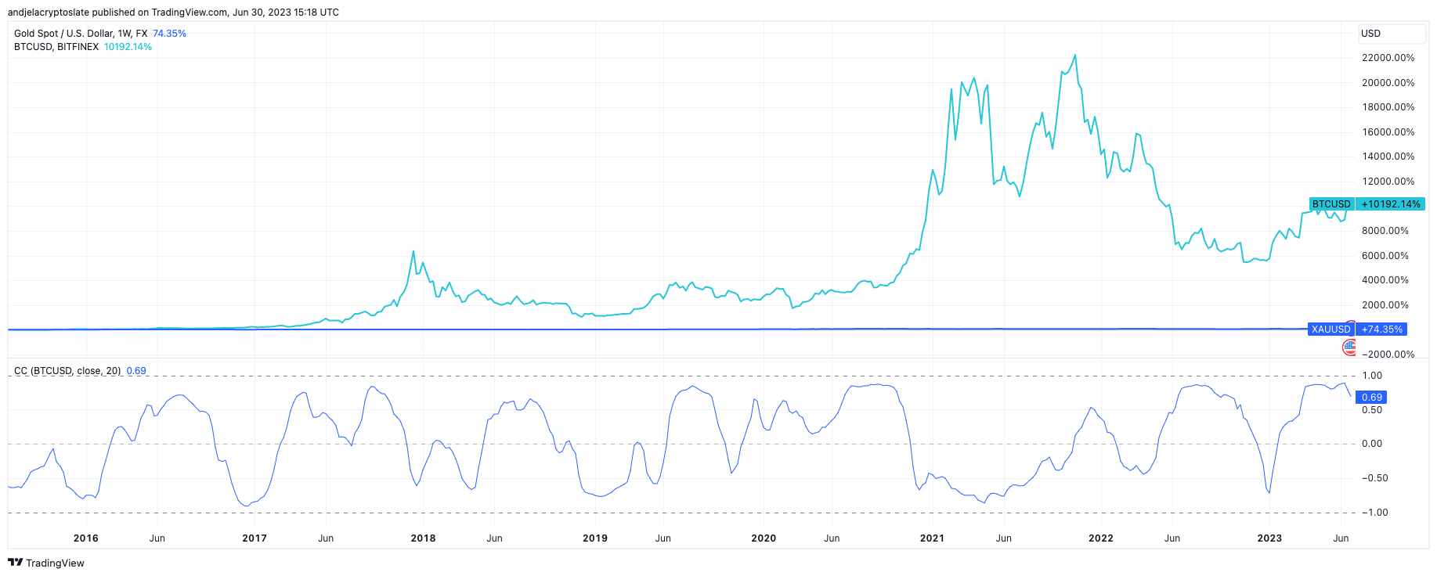This screenshot has width=1437, height=576.
Task: Click the 2023 label on time axis
Action: pyautogui.click(x=1269, y=538)
